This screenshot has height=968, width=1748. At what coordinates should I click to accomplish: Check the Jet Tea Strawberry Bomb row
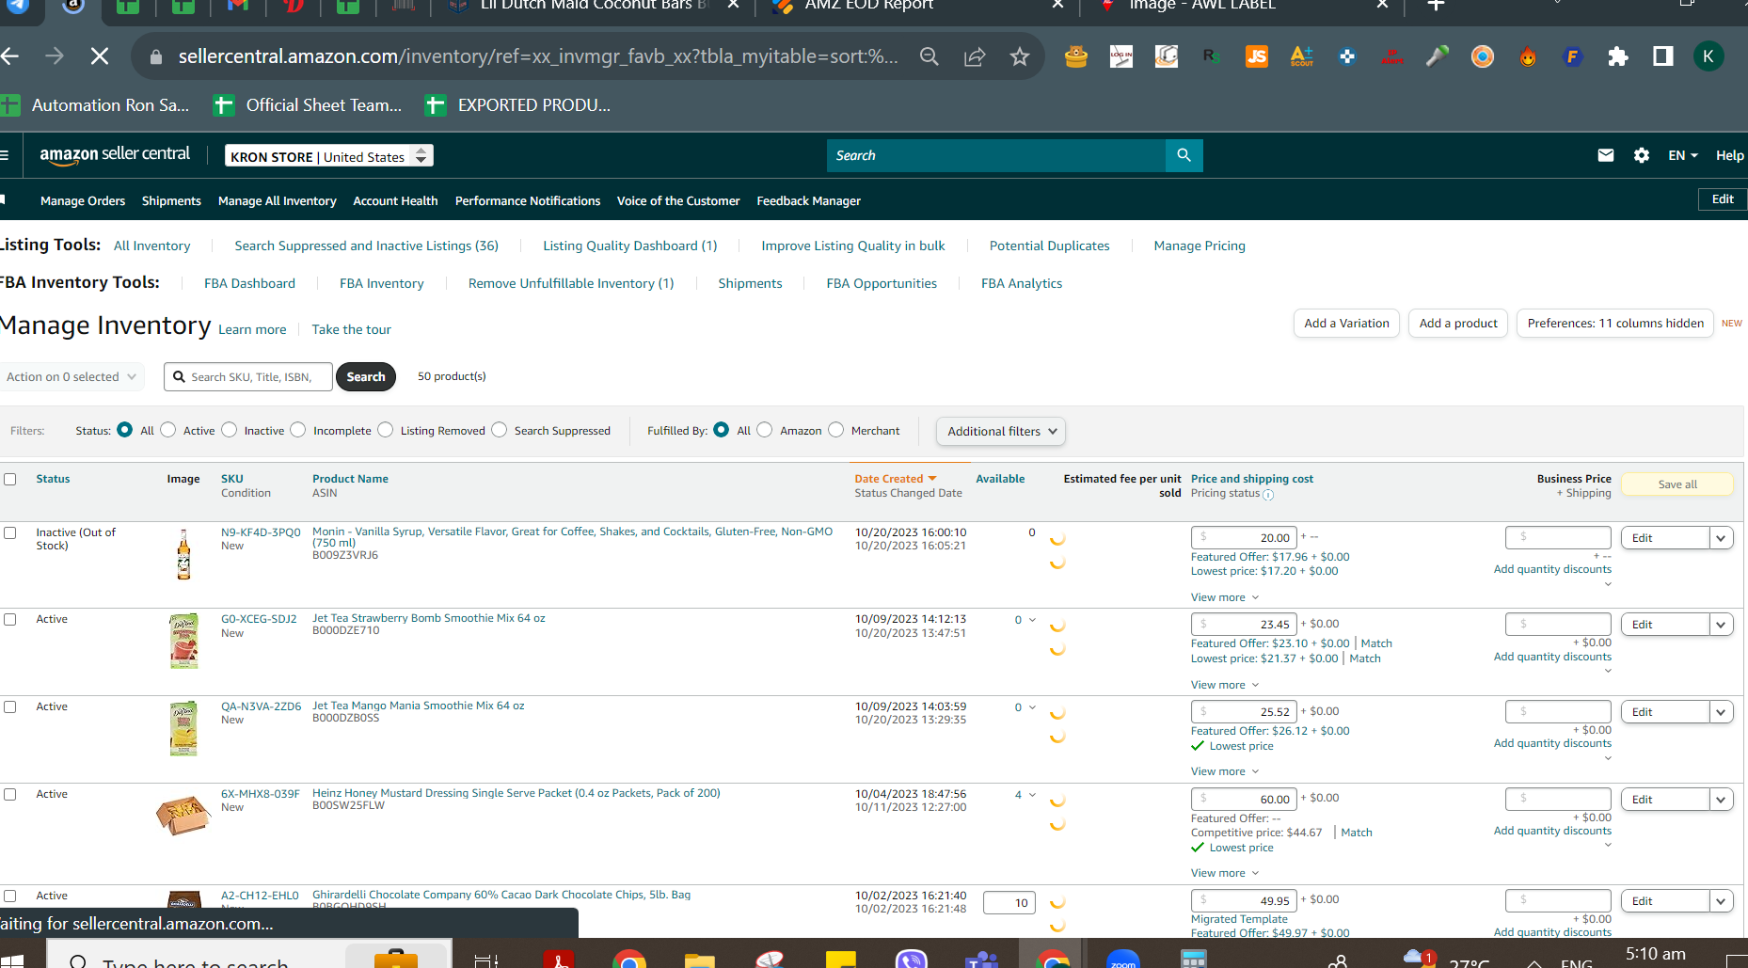coord(10,619)
